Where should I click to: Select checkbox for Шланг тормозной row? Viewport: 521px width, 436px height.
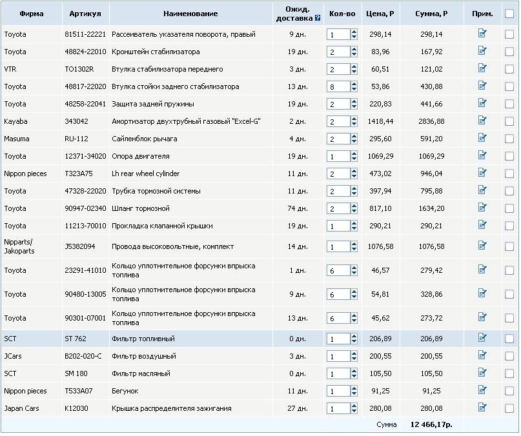[509, 208]
